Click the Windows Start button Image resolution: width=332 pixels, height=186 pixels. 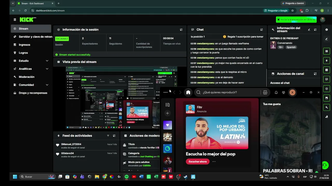15,177
